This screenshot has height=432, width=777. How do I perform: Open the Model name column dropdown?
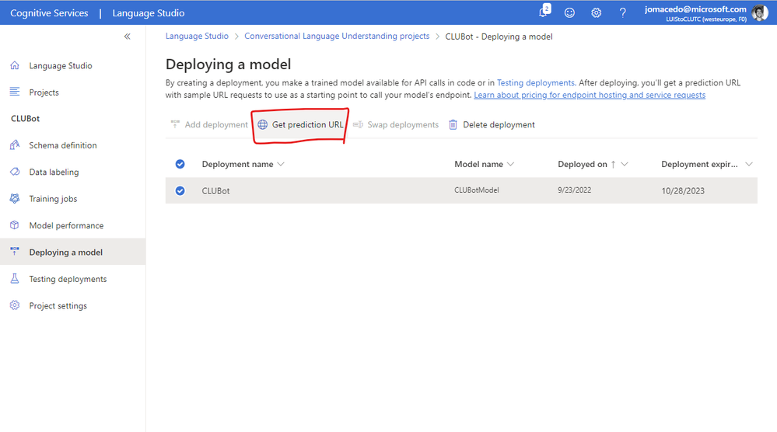[x=511, y=164]
